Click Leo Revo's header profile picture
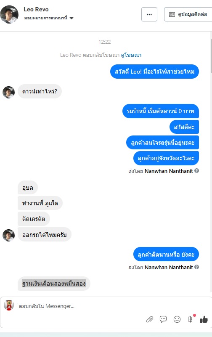 click(9, 14)
